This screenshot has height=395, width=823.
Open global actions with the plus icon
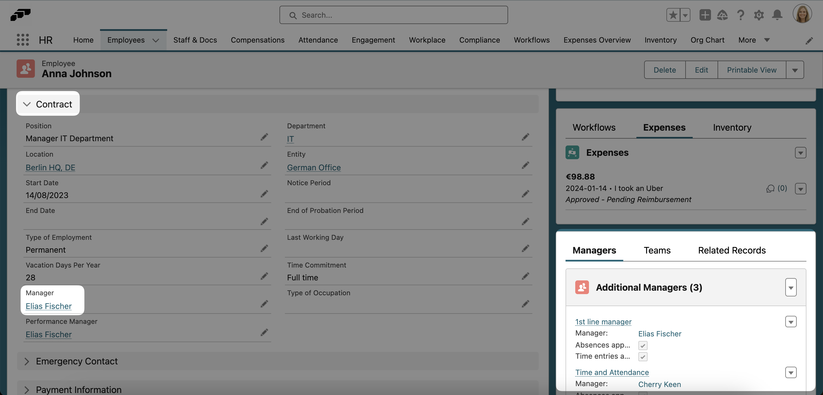[x=705, y=15]
